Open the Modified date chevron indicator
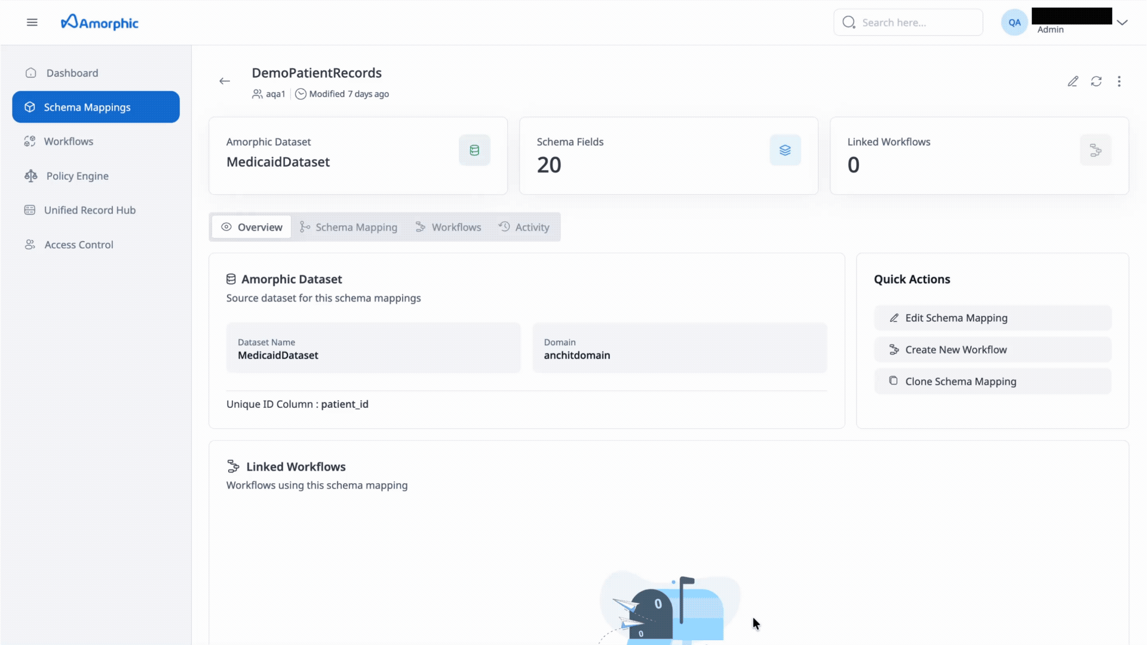1147x645 pixels. pyautogui.click(x=300, y=94)
